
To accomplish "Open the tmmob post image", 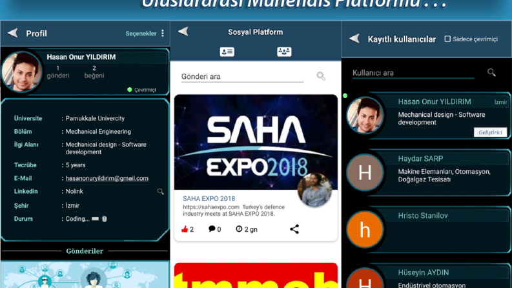I will pos(256,275).
